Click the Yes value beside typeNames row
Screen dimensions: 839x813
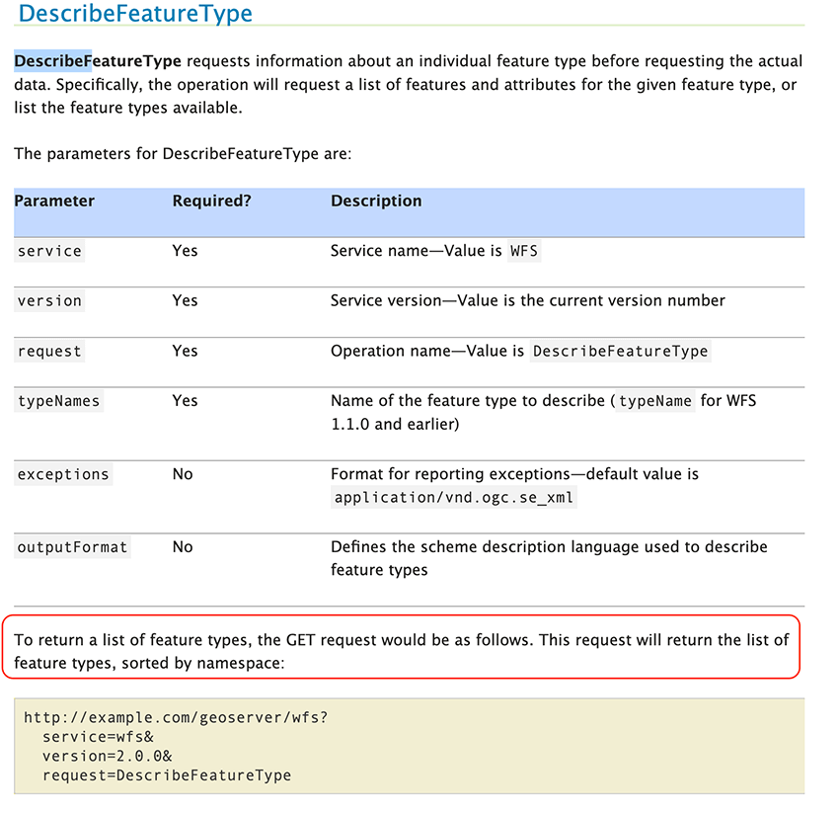point(185,401)
